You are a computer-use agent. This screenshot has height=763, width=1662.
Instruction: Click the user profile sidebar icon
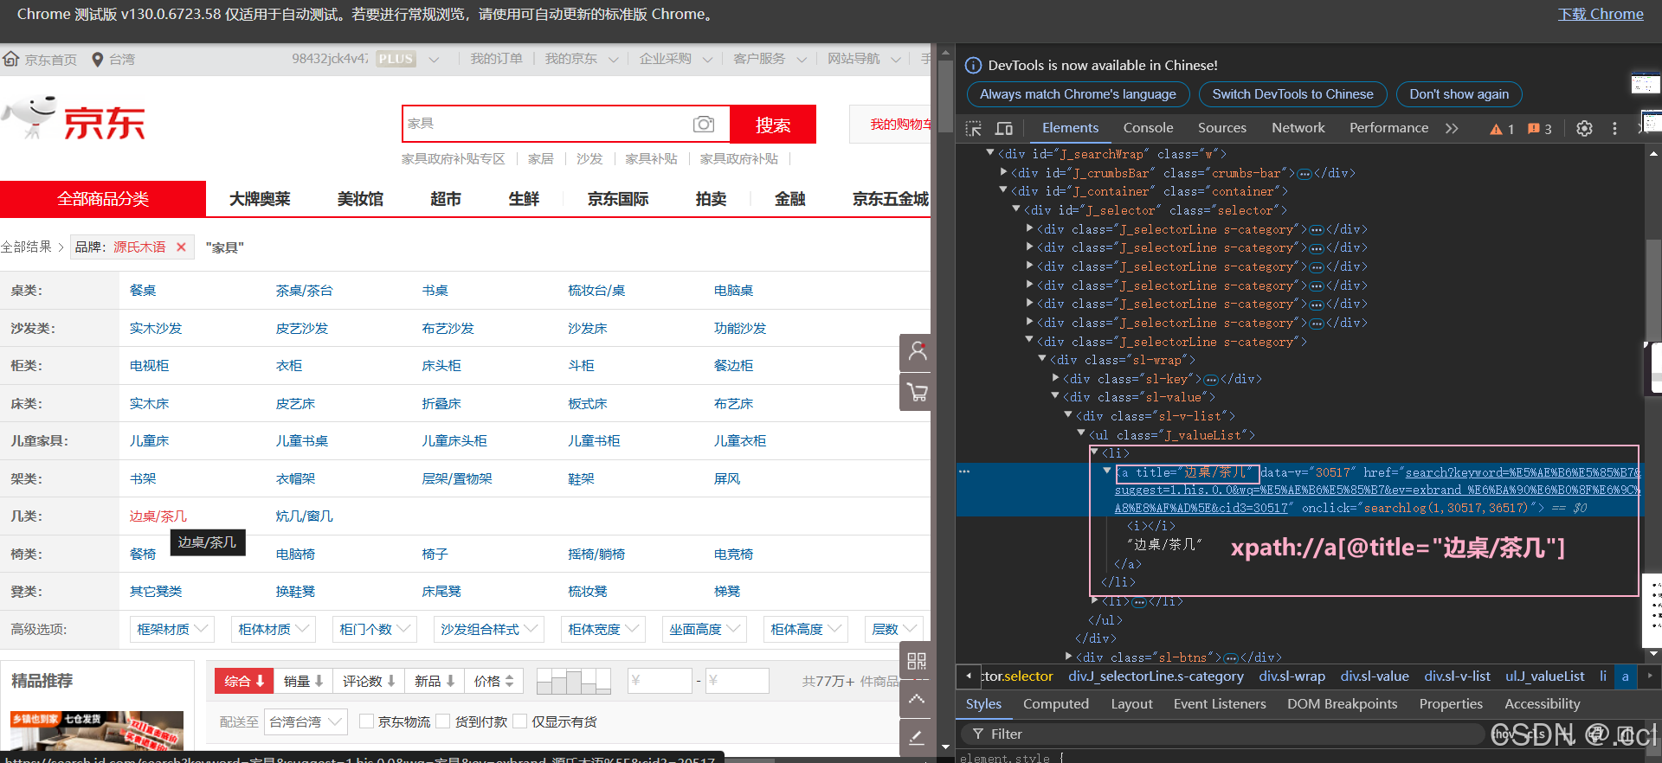point(917,352)
